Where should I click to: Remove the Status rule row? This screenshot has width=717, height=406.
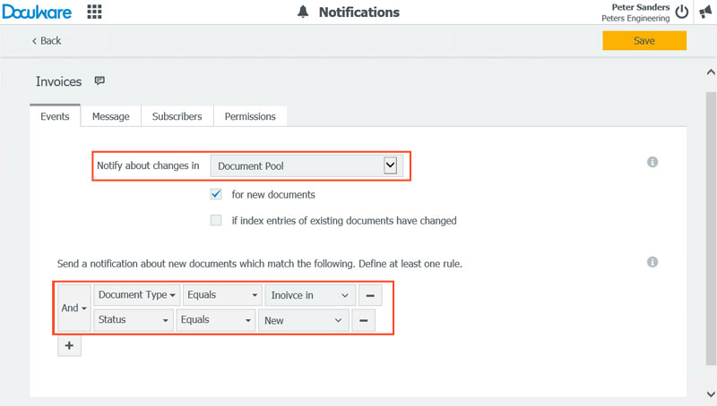click(362, 320)
